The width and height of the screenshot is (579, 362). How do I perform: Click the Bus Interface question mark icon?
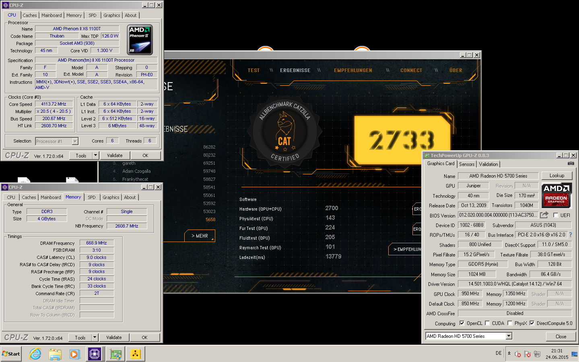tap(570, 235)
